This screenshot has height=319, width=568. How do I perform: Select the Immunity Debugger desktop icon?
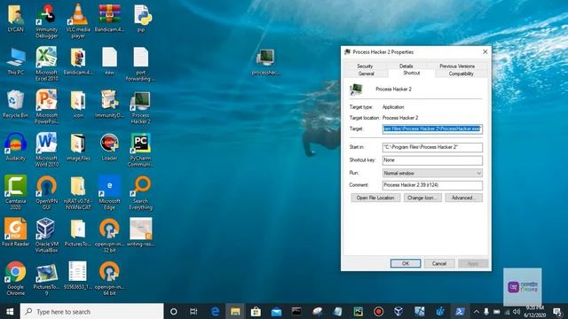[x=47, y=20]
